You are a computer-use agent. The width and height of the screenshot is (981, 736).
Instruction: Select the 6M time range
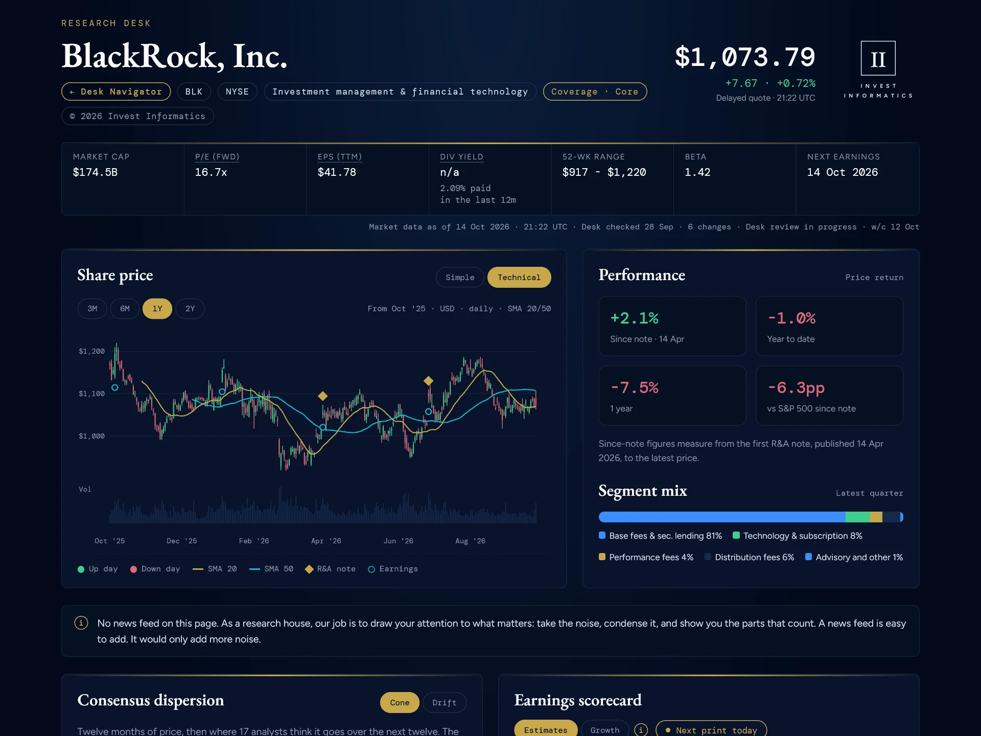[x=125, y=309]
